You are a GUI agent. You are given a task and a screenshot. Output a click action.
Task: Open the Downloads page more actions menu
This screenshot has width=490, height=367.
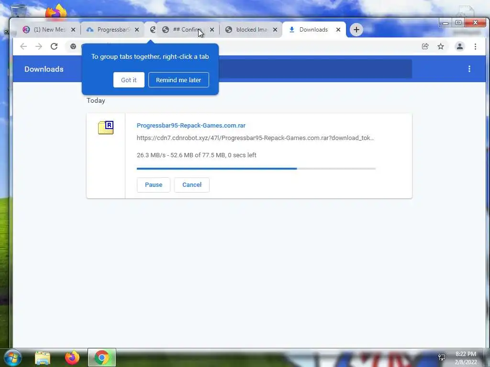(x=469, y=69)
